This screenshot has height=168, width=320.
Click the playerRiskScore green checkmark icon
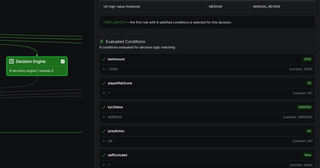[x=104, y=83]
